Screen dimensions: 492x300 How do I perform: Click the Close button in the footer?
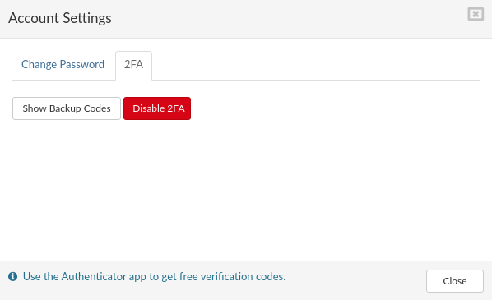455,281
